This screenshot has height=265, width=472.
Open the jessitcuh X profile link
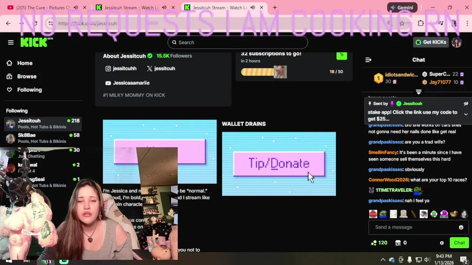pos(161,68)
